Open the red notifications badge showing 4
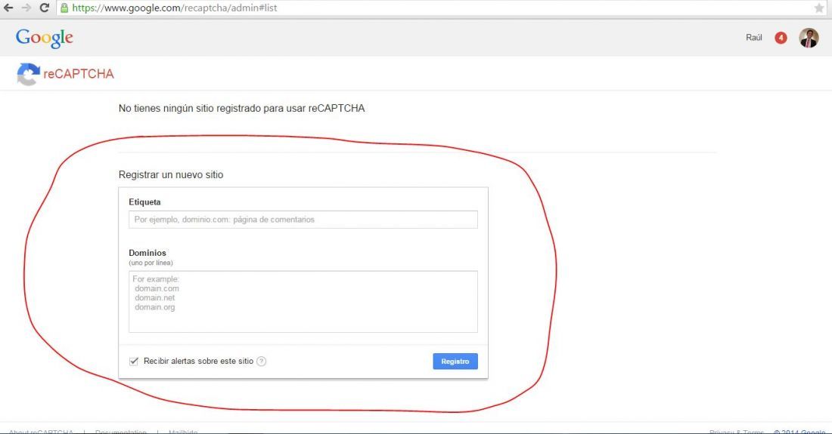The width and height of the screenshot is (832, 434). (781, 38)
